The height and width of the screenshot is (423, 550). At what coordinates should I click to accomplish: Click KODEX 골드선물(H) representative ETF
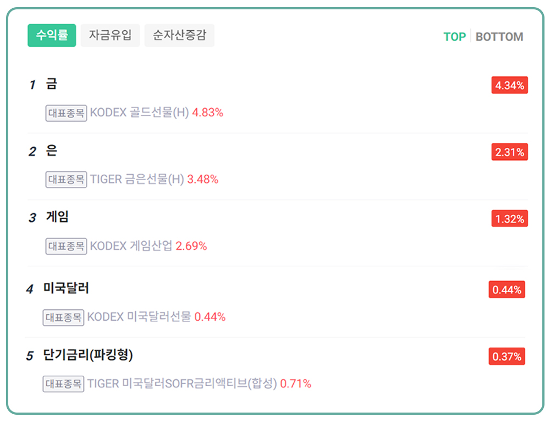click(139, 113)
